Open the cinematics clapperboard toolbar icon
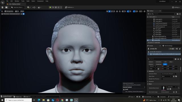The width and height of the screenshot is (182, 102). (x=40, y=7)
